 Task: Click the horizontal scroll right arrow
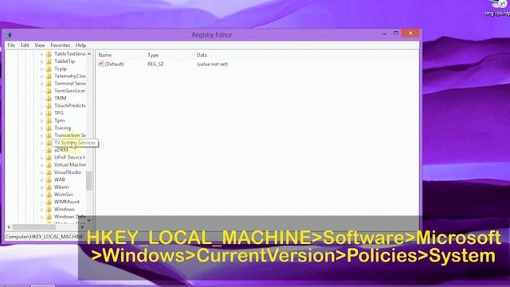click(x=82, y=226)
